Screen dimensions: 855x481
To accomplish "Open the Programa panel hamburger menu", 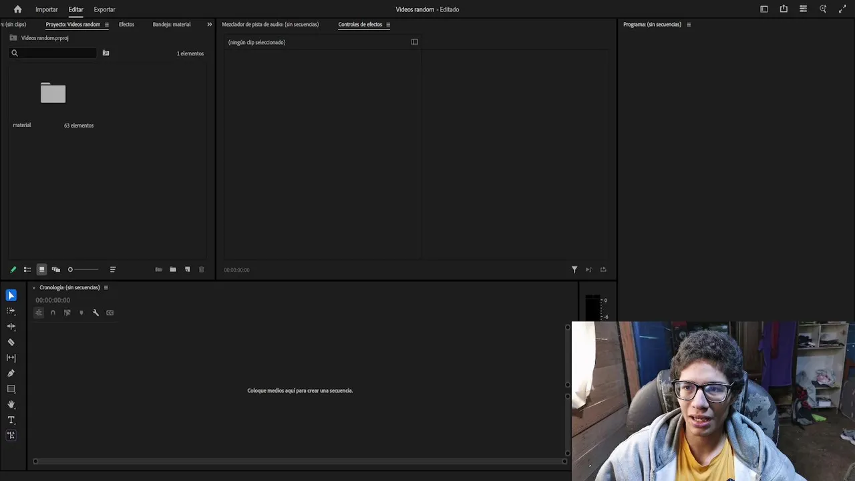I will 689,25.
